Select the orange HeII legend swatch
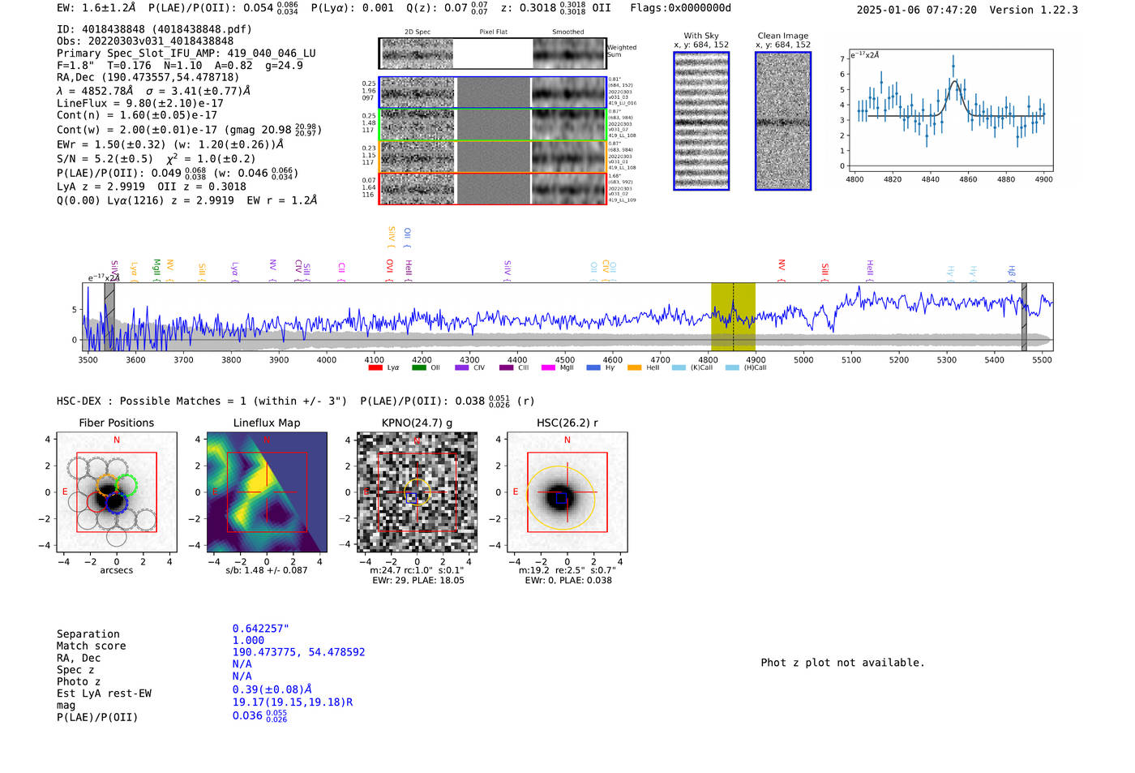1135x773 pixels. pos(634,367)
